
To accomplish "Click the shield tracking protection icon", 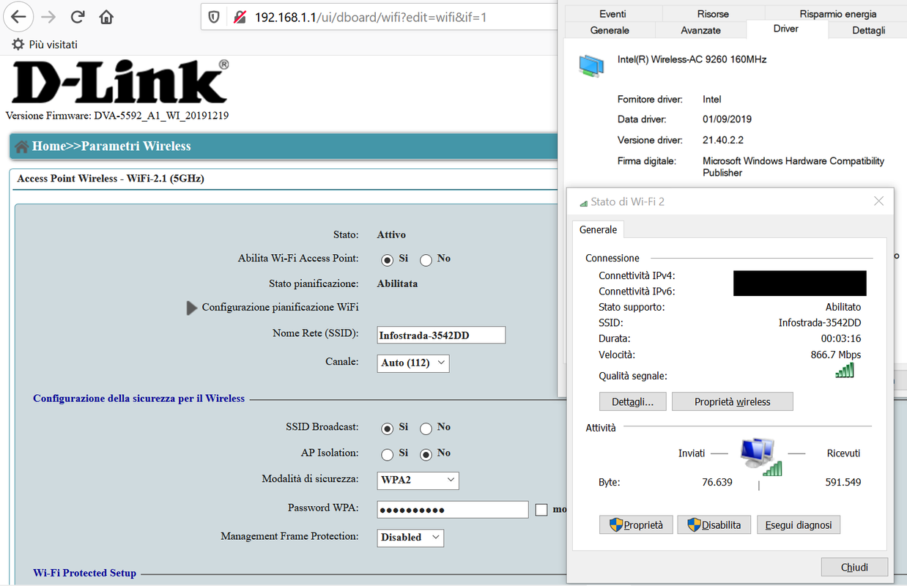I will 214,17.
